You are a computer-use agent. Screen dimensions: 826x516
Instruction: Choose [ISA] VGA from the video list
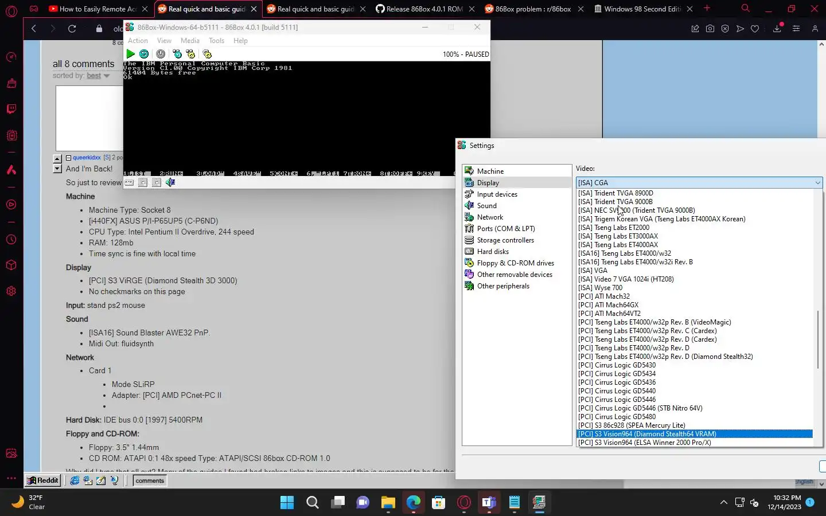[x=695, y=271]
